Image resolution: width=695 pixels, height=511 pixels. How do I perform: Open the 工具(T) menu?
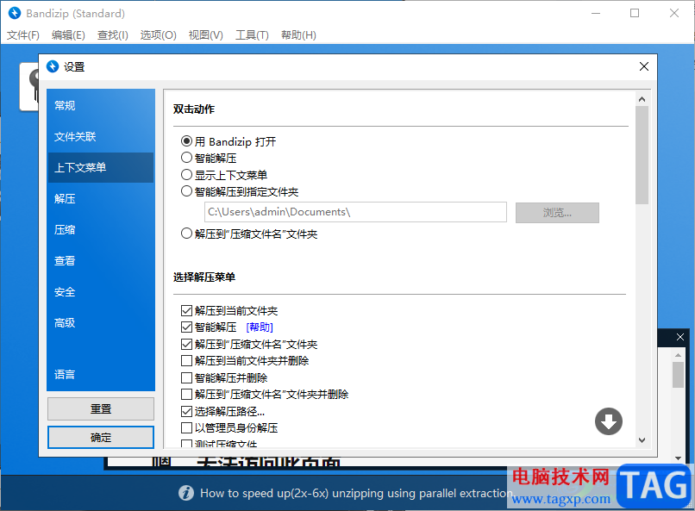coord(252,35)
